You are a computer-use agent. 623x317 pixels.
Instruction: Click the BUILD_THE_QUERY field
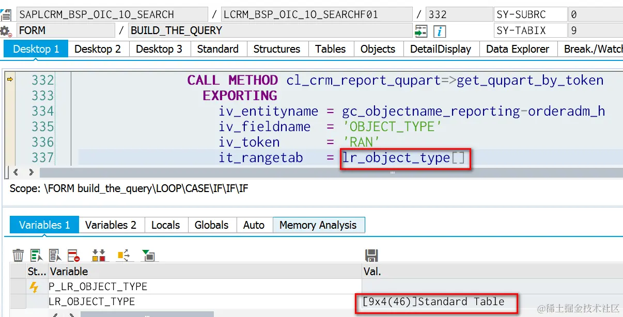[x=270, y=30]
